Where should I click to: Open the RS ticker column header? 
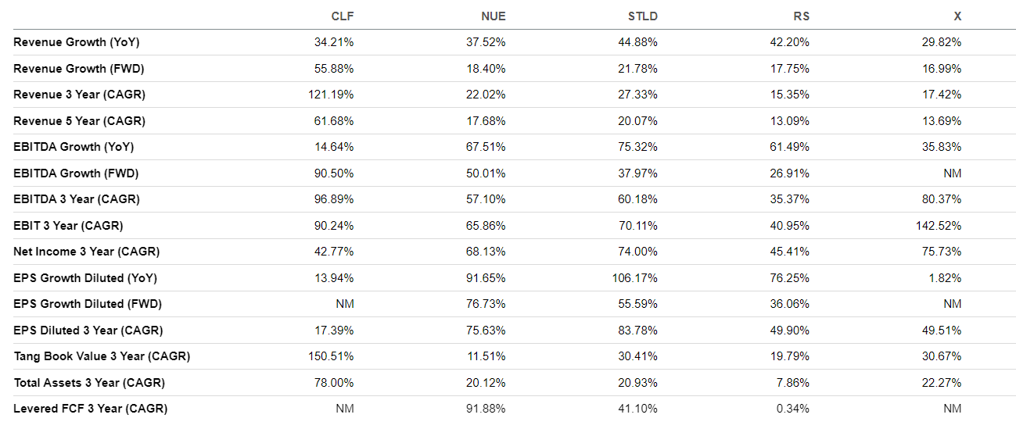(801, 16)
